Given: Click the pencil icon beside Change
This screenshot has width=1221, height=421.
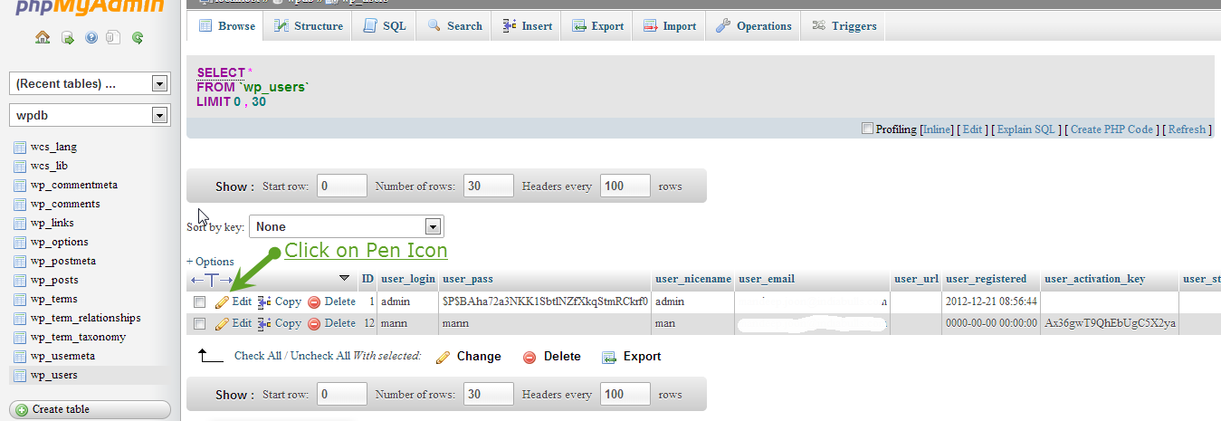Looking at the screenshot, I should [443, 357].
